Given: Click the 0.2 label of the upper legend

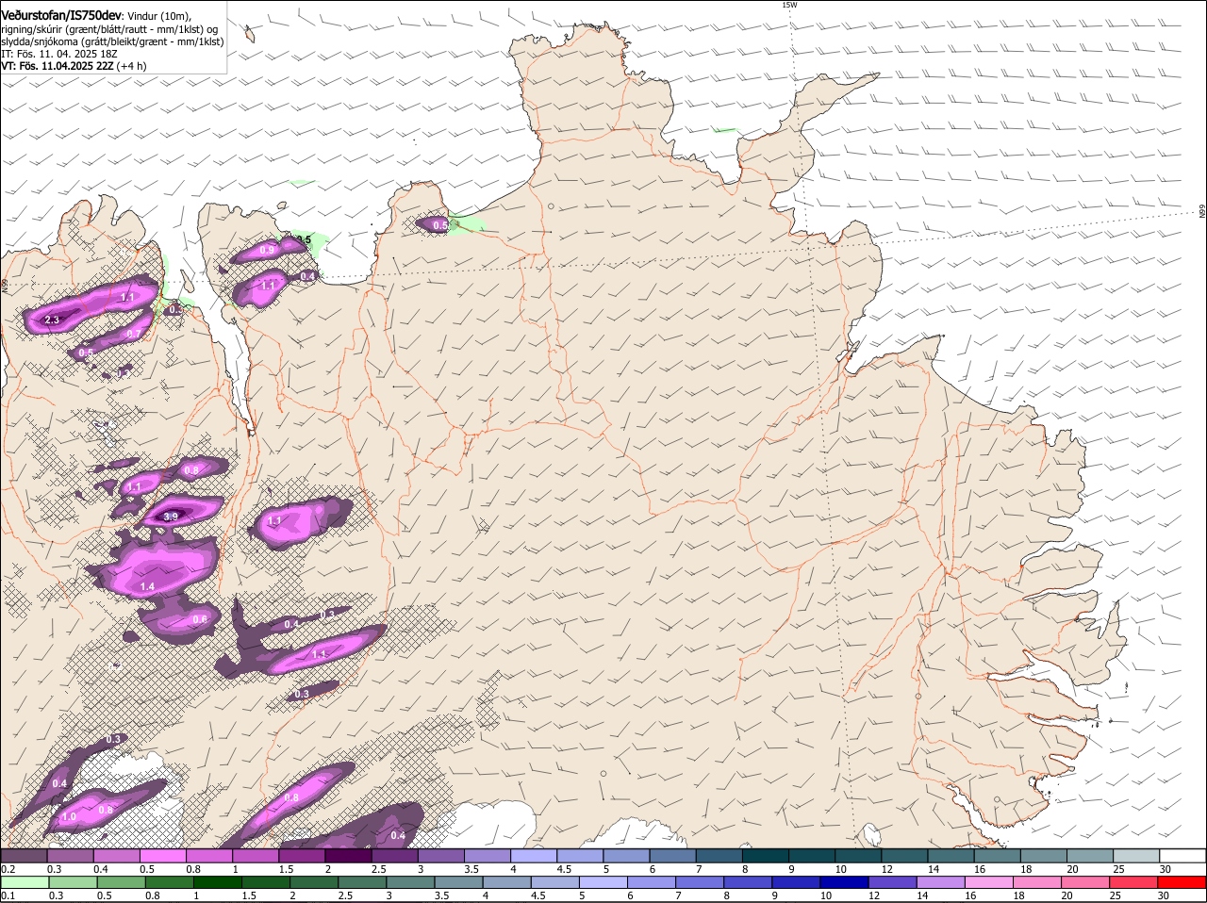Looking at the screenshot, I should click(x=8, y=869).
